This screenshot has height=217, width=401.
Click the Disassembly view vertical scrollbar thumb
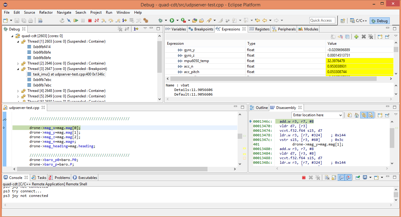(x=392, y=138)
